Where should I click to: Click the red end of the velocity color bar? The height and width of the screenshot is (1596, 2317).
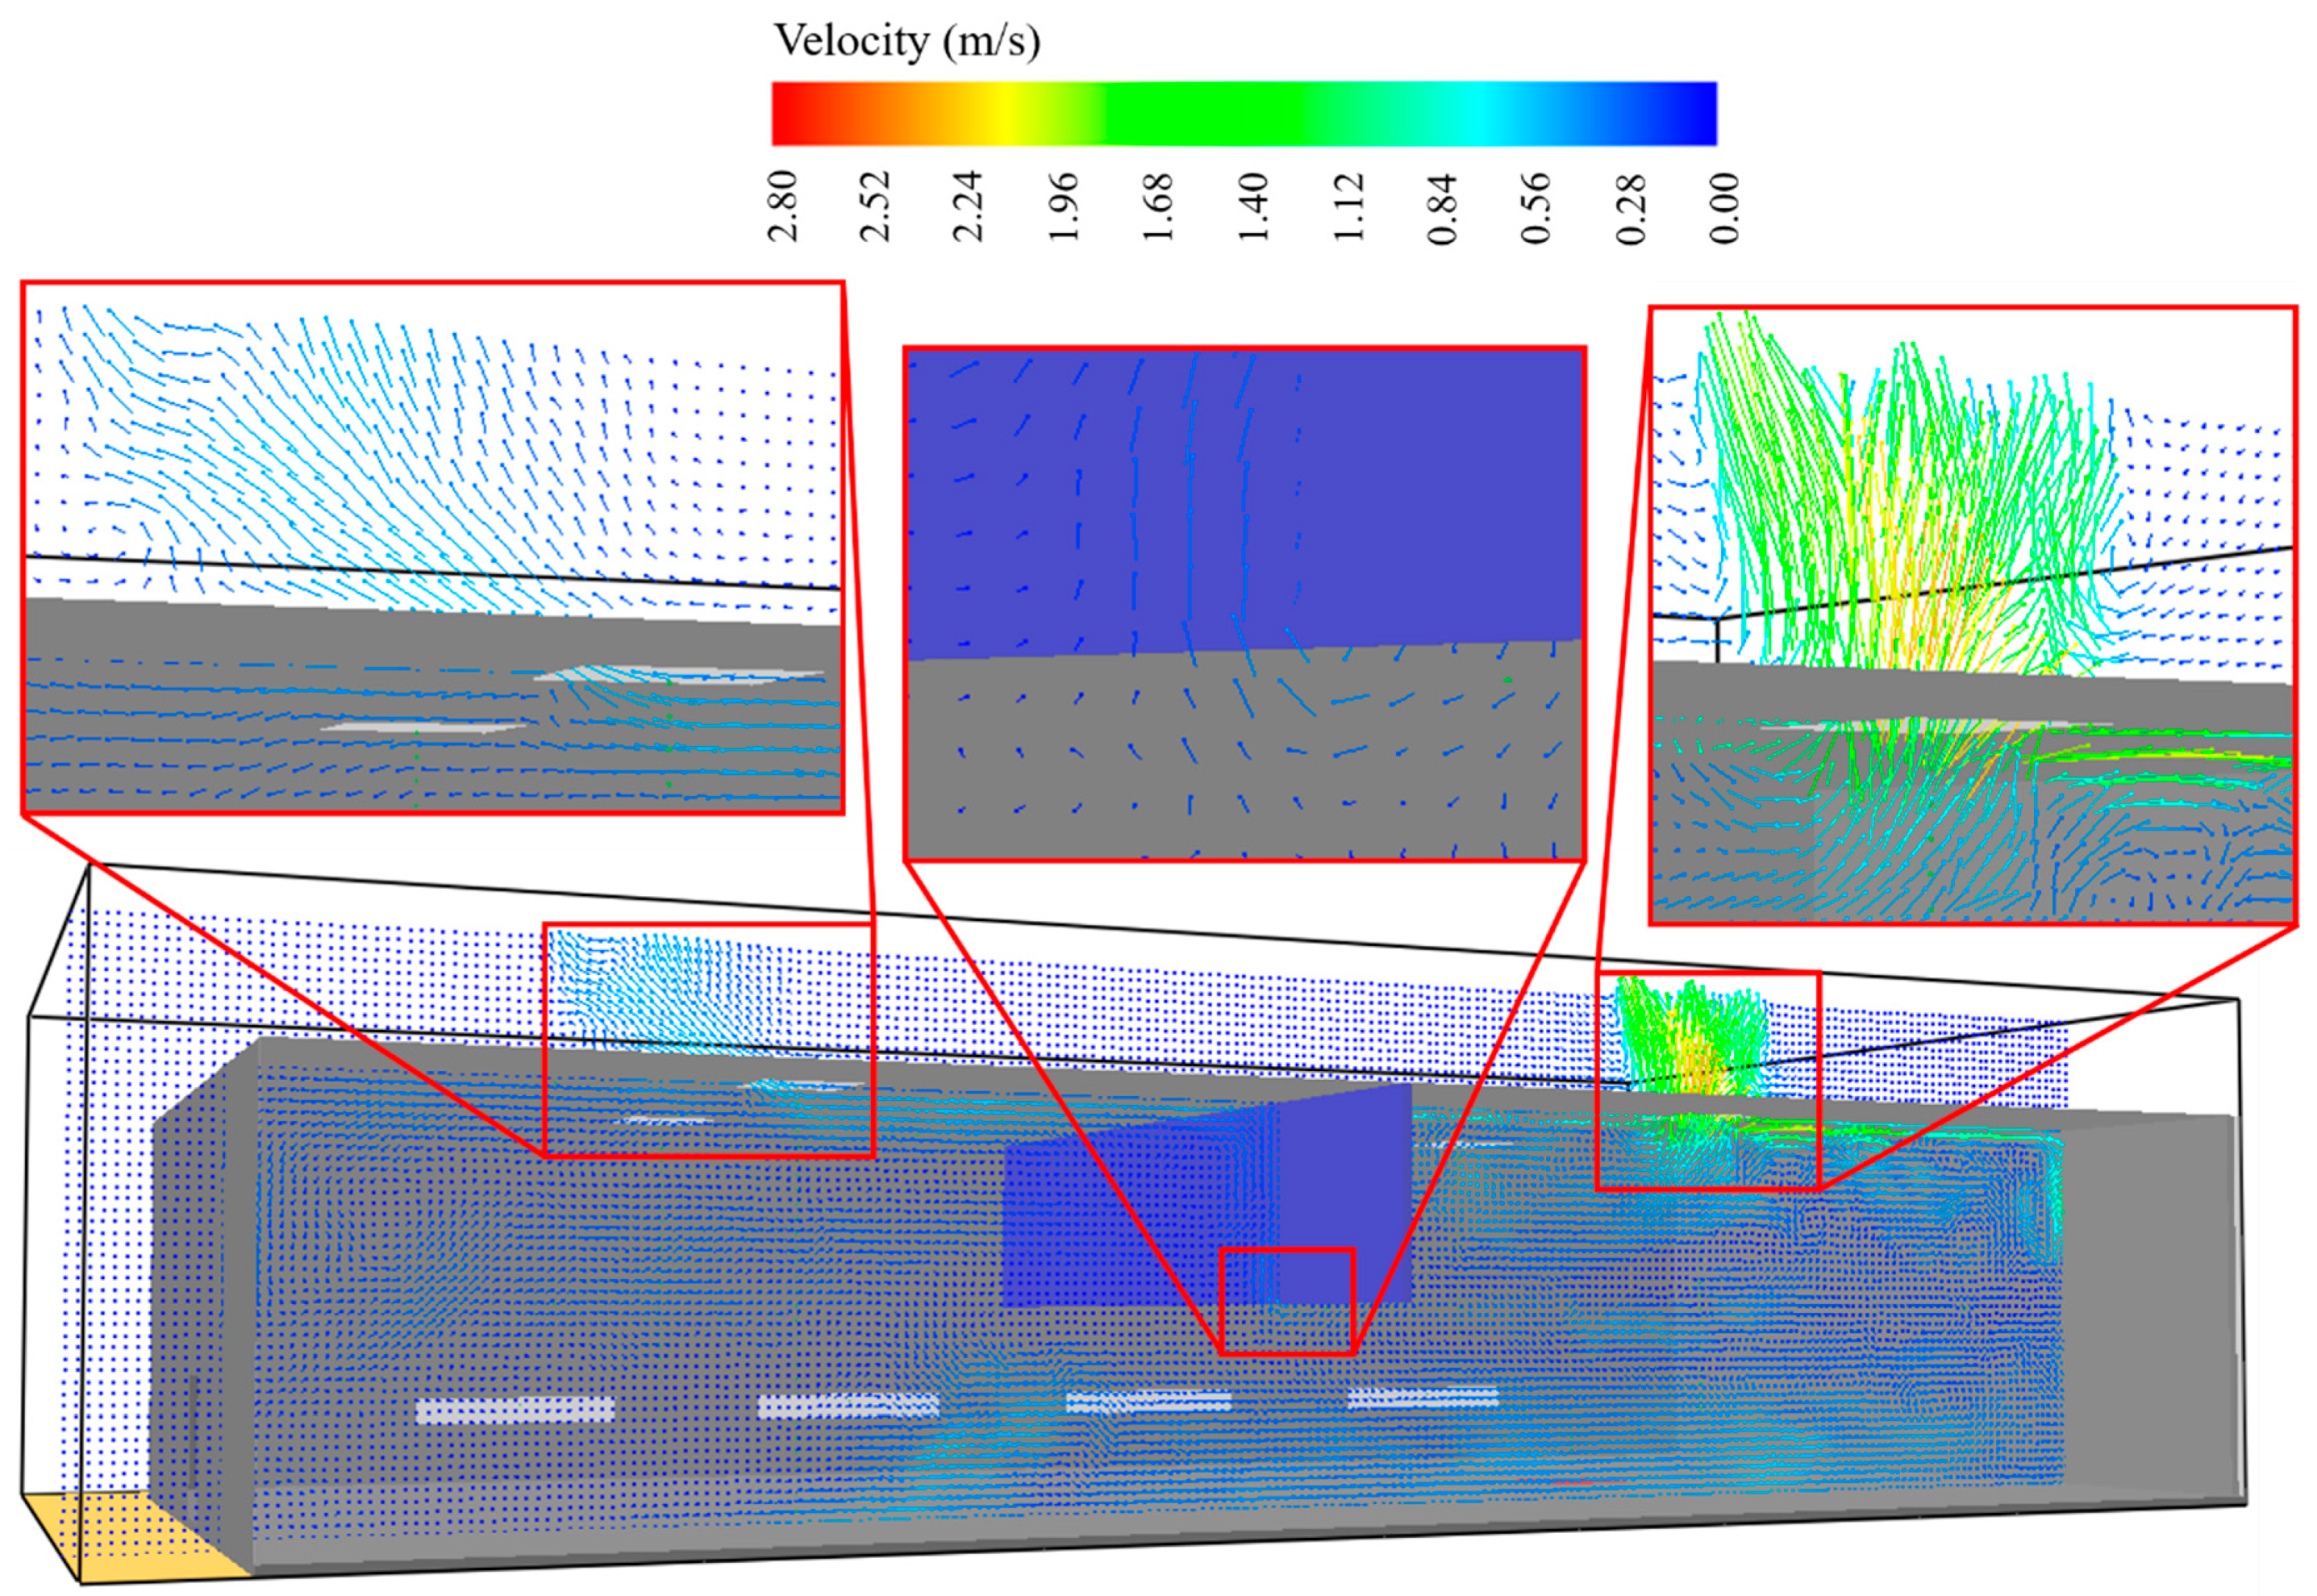tap(787, 114)
